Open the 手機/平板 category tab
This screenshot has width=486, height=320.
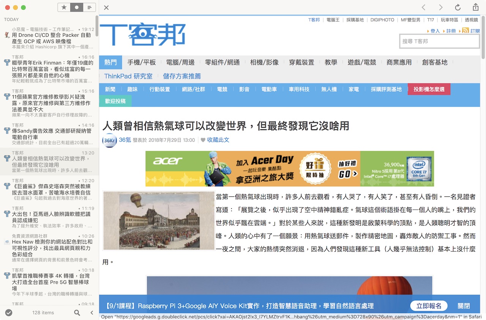click(x=142, y=62)
